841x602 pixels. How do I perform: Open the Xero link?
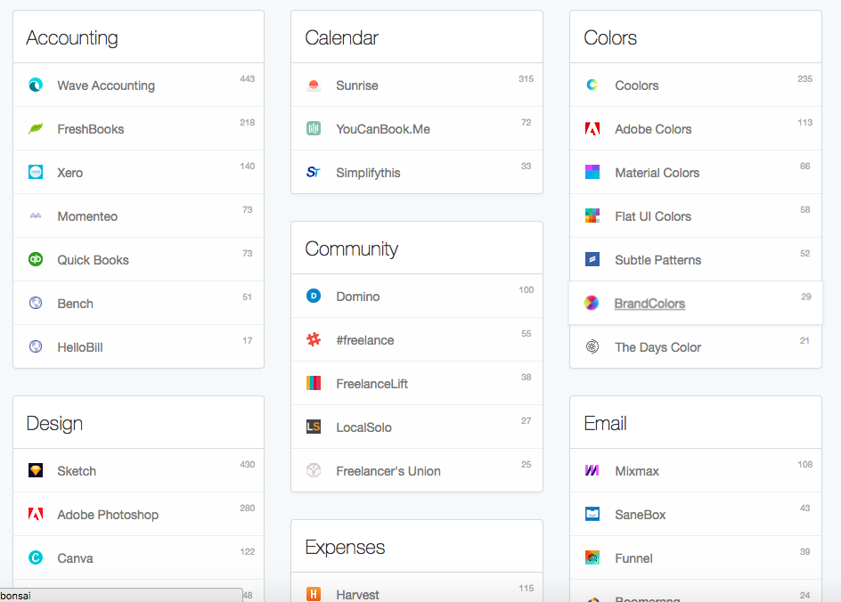(x=70, y=173)
